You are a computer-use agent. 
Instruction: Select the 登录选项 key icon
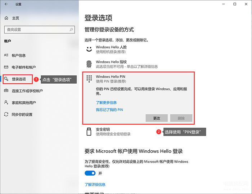[x=6, y=79]
